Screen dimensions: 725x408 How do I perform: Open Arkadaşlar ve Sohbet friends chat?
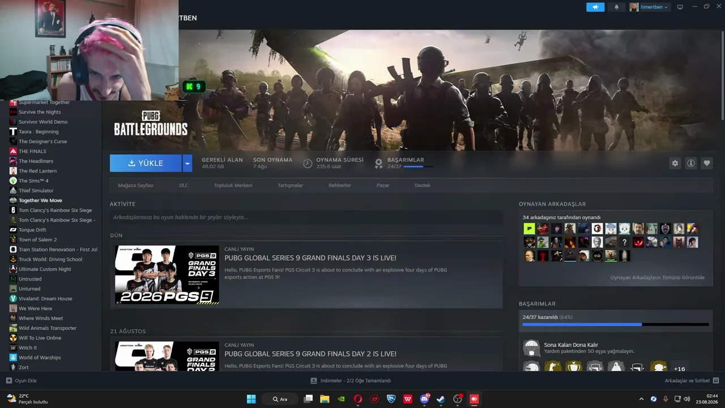tap(692, 381)
